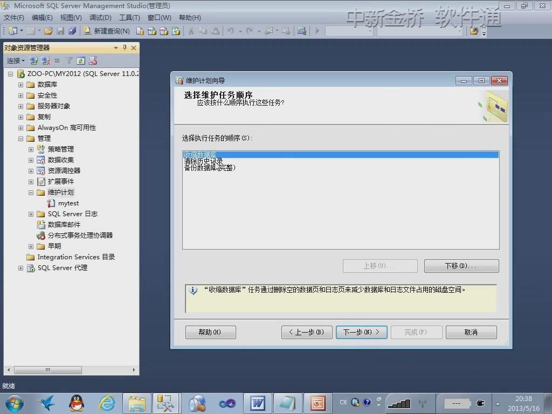Open the 工具(T) menu
Image resolution: width=552 pixels, height=414 pixels.
click(x=129, y=18)
